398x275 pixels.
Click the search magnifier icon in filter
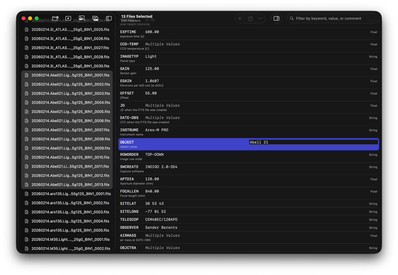[x=292, y=18]
